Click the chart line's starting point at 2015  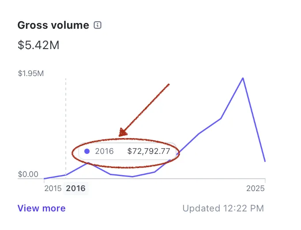(44, 178)
